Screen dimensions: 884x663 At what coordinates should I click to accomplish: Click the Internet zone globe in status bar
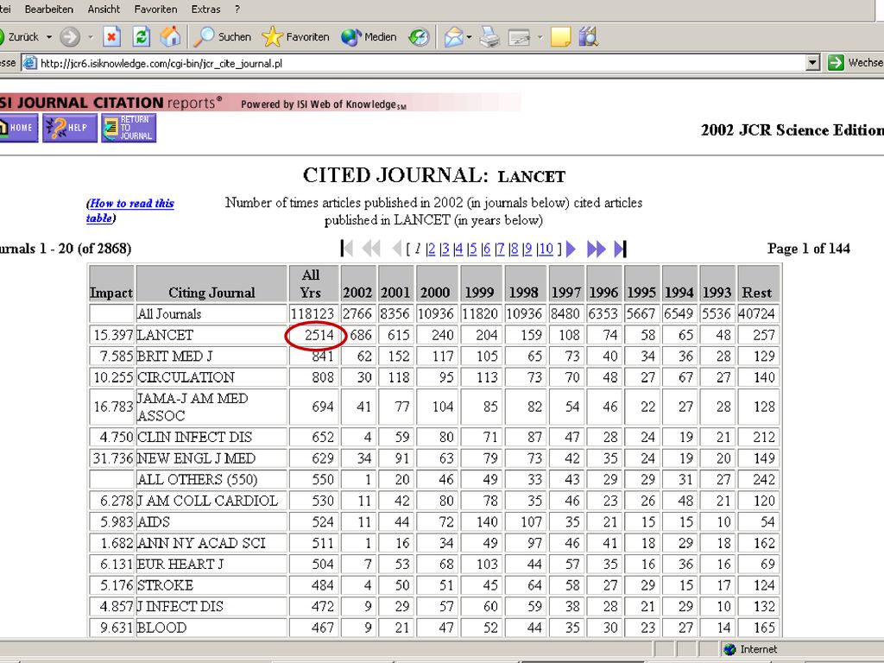729,649
